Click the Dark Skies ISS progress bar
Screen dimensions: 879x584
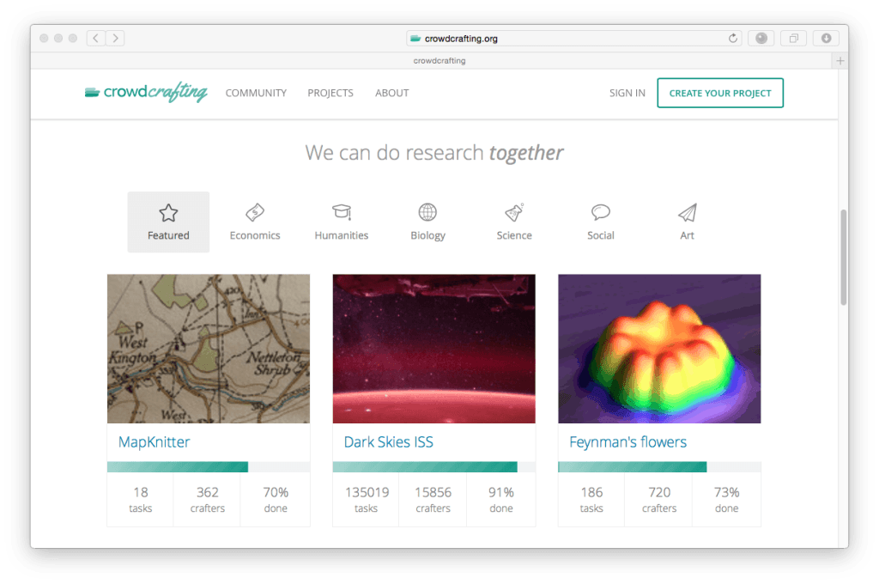pos(433,466)
